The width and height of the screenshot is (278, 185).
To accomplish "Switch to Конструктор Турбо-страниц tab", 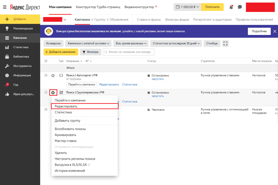I will pos(98,7).
